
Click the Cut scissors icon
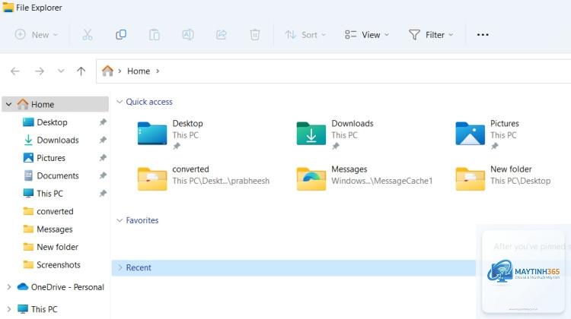tap(88, 35)
